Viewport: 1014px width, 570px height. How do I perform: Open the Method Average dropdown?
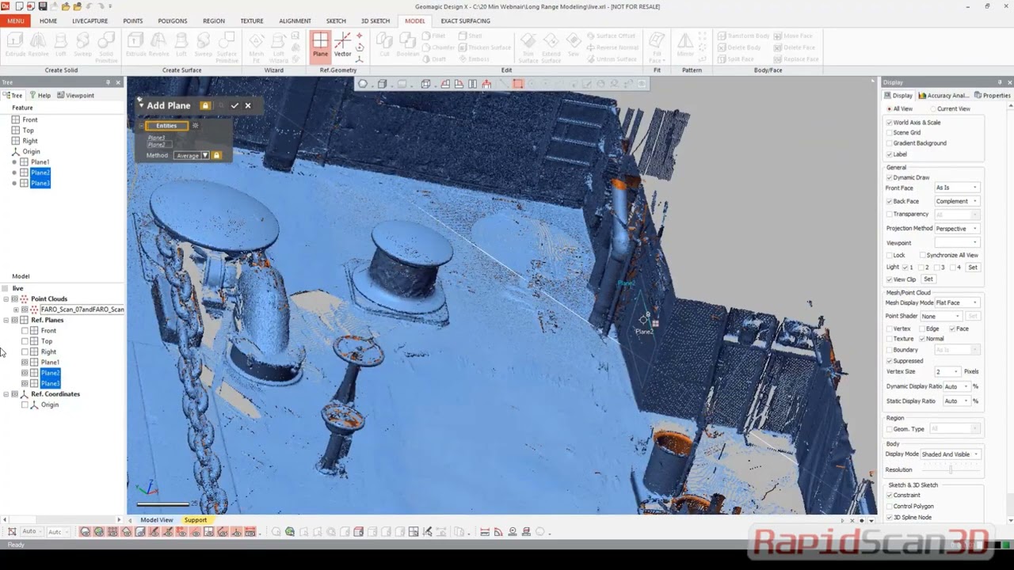[x=191, y=155]
